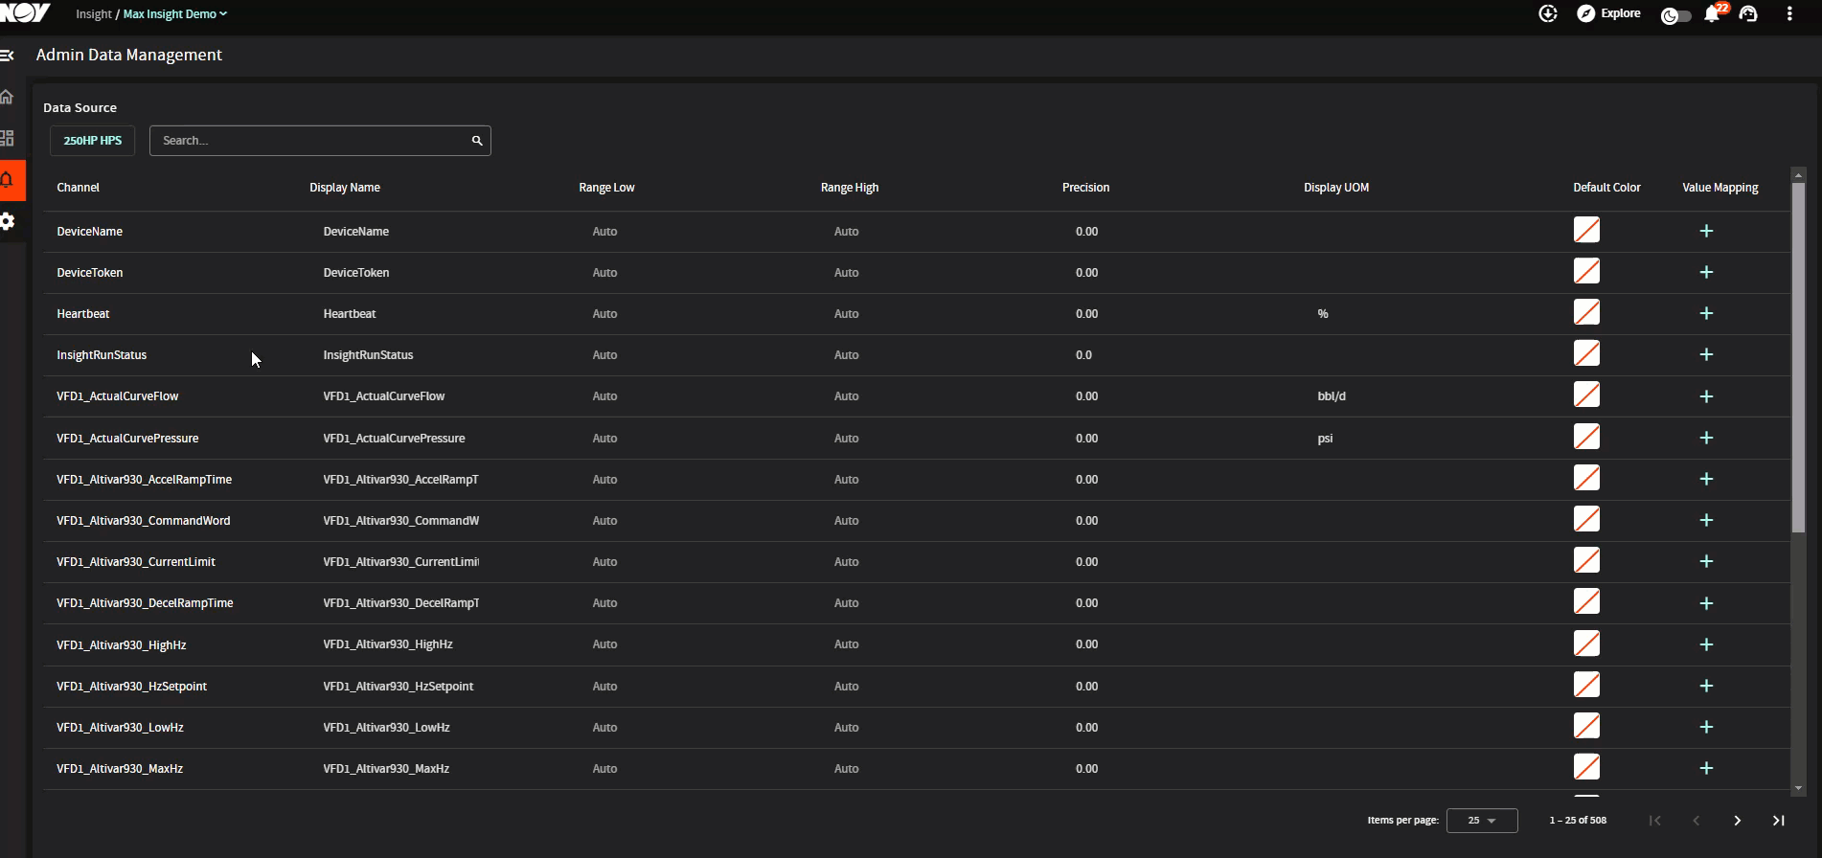
Task: Jump to the last page
Action: [1778, 821]
